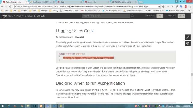Screen dimensions: 193x108
Task: Click the Deciding When to run Authentication heading
Action: click(90, 83)
